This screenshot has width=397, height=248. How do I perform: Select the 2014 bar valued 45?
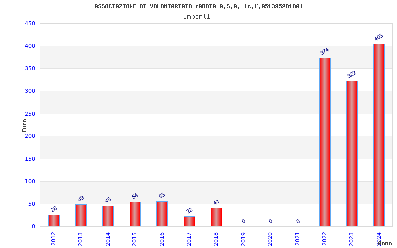point(108,216)
